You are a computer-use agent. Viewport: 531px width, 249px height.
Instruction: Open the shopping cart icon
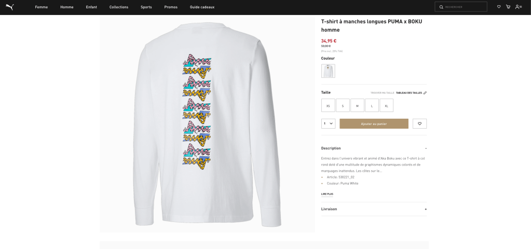508,7
